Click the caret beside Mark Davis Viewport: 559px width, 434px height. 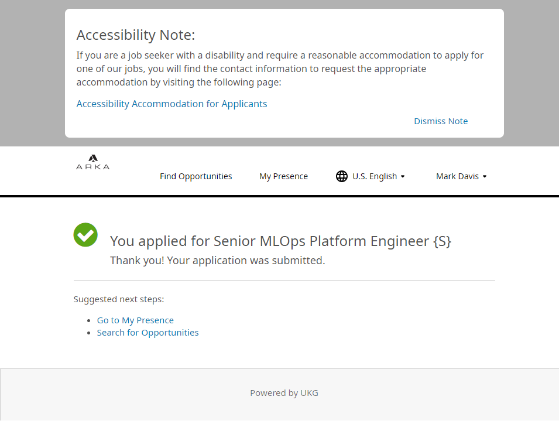[x=485, y=177]
